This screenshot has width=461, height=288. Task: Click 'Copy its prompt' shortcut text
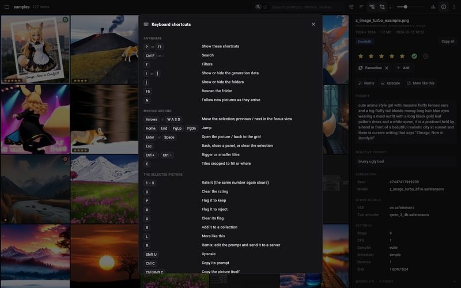(x=215, y=263)
